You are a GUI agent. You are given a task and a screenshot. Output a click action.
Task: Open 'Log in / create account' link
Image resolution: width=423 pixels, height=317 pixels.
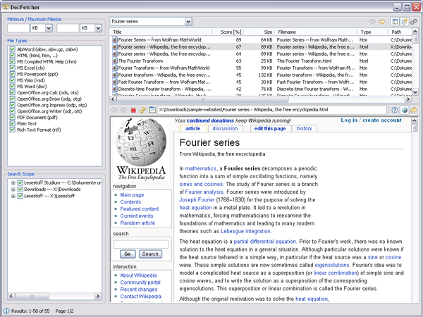pos(371,120)
